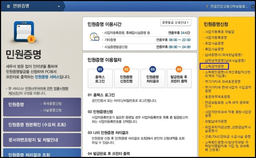The image size is (256, 158).
Task: Open 휴업사실증명 link
Action: [x=214, y=43]
